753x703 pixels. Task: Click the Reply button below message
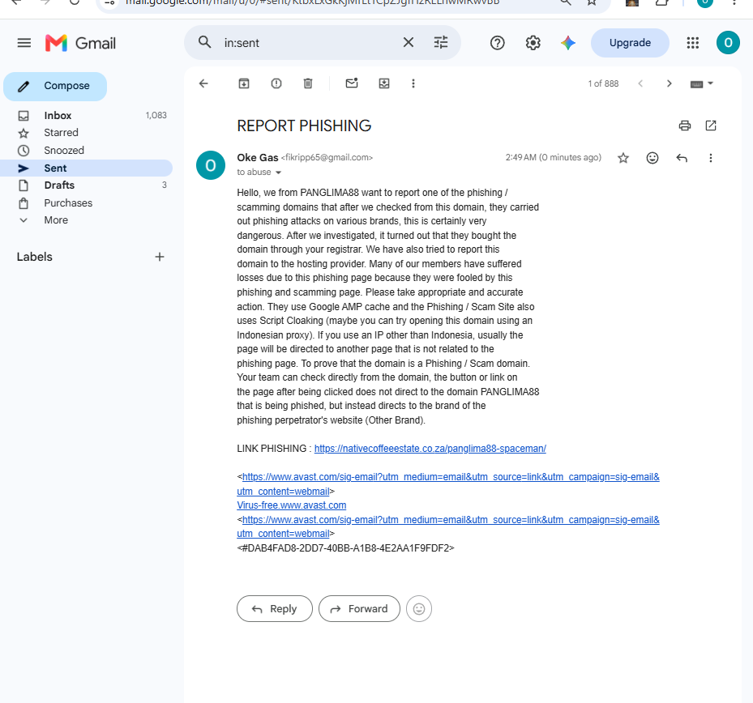tap(275, 609)
